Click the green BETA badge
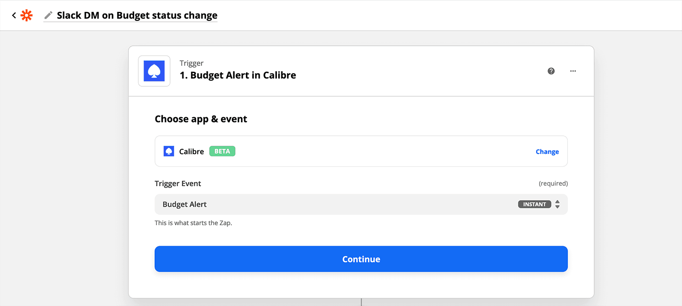Screen dimensions: 682x306 222,151
